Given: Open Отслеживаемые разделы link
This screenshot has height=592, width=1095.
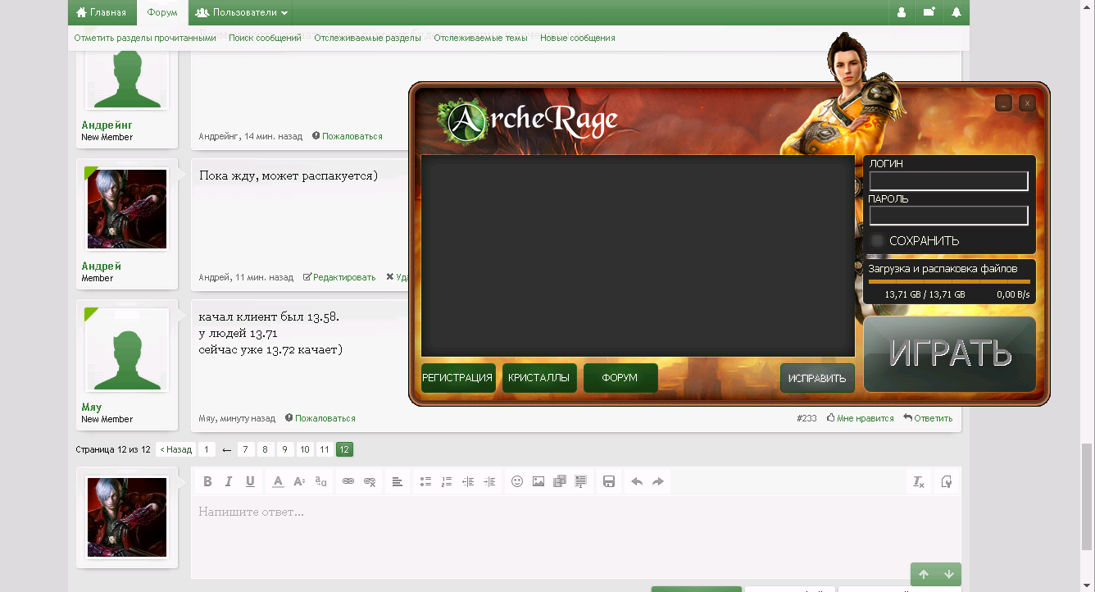Looking at the screenshot, I should click(x=367, y=38).
